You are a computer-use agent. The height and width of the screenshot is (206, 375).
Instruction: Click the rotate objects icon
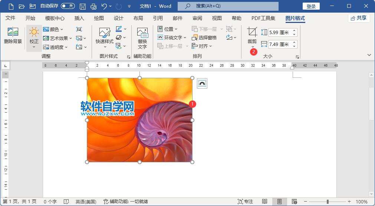[x=230, y=37]
